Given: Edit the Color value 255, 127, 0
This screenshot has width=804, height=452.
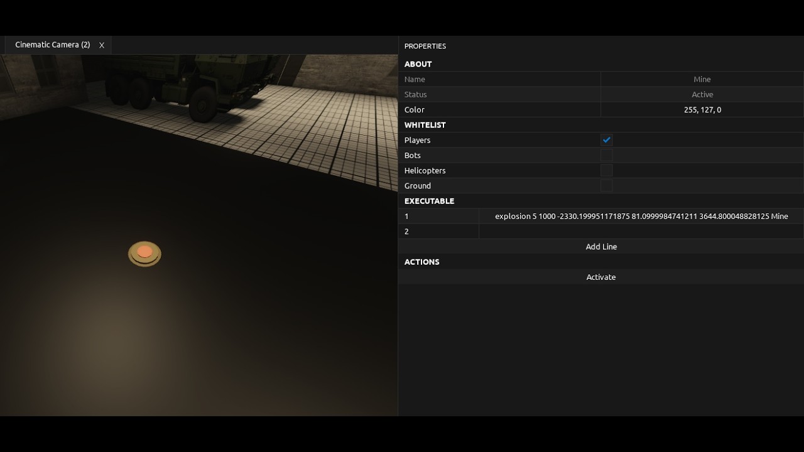Looking at the screenshot, I should click(x=702, y=110).
